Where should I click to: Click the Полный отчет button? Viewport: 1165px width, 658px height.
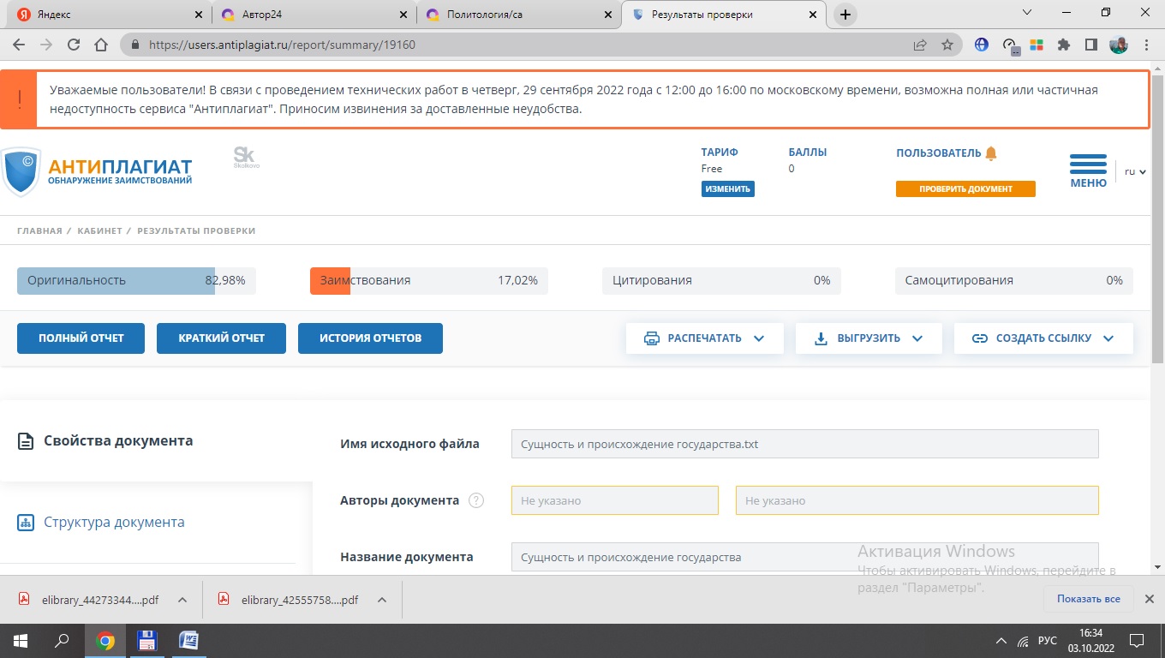pyautogui.click(x=81, y=338)
